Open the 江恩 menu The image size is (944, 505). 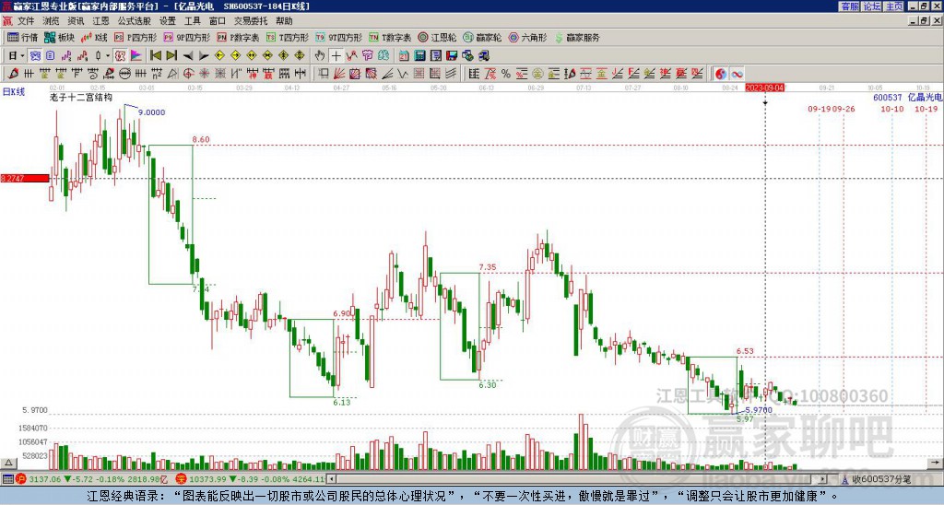pyautogui.click(x=100, y=21)
